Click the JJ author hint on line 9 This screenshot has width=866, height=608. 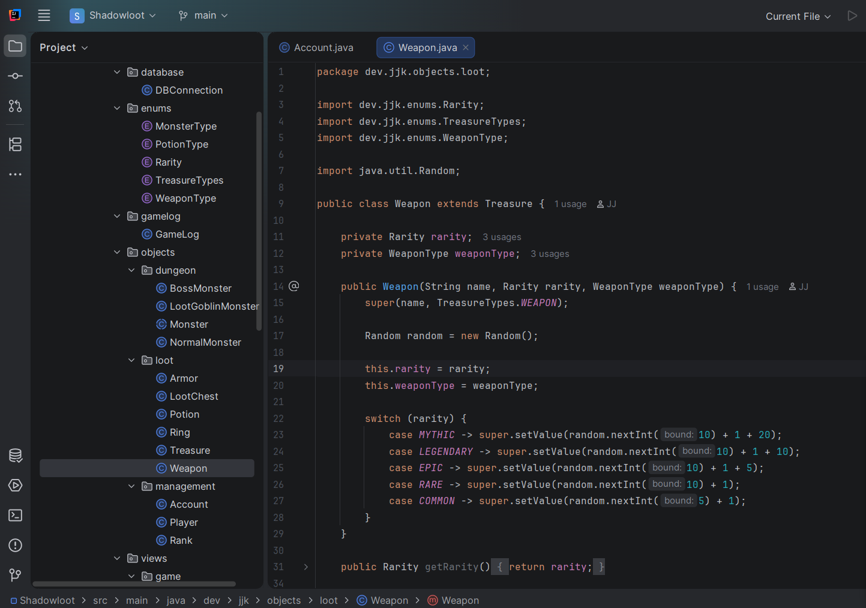coord(606,204)
